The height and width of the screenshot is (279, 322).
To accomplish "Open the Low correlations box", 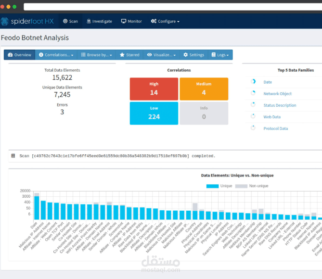I will 154,114.
